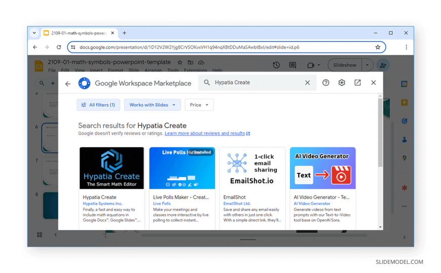441x273 pixels.
Task: Open Google Tasks in the side panel
Action: (404, 121)
